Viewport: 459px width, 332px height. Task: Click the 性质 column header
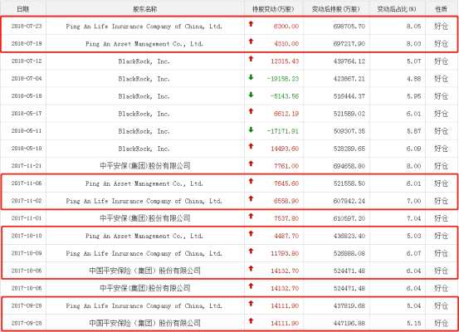[x=441, y=9]
